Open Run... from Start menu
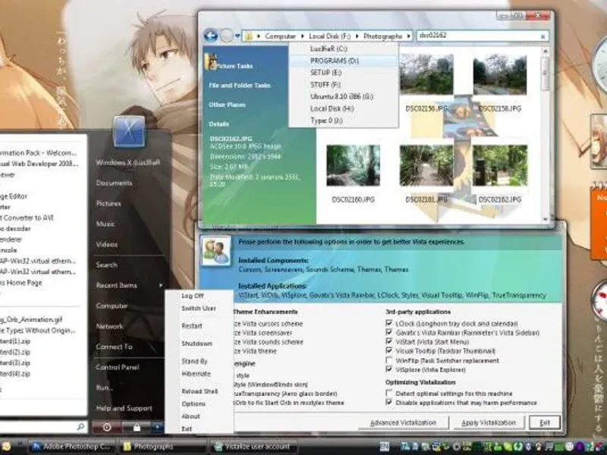607x455 pixels. click(104, 388)
